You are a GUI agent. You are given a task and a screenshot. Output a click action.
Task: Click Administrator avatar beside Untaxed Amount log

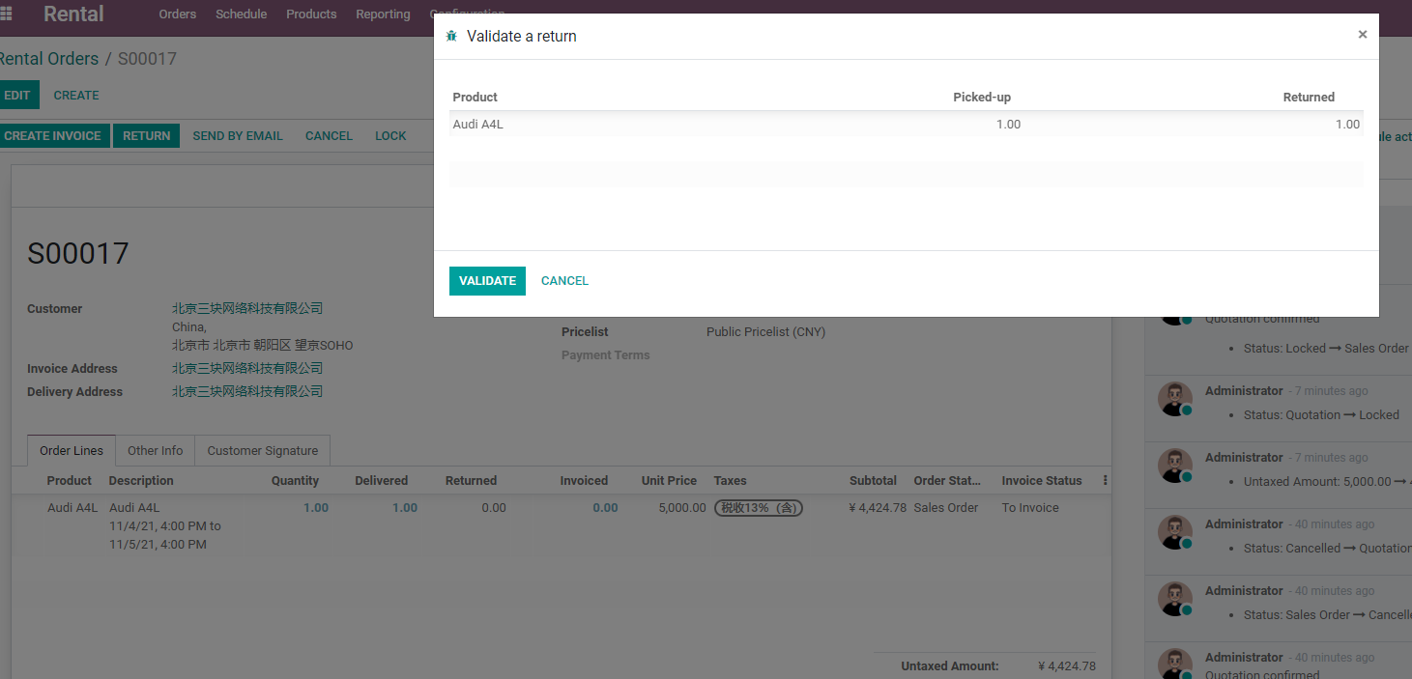(x=1175, y=465)
